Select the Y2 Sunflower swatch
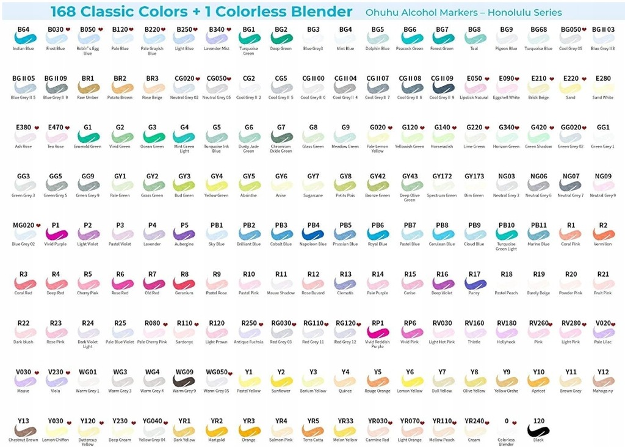625x447 pixels. (x=282, y=381)
